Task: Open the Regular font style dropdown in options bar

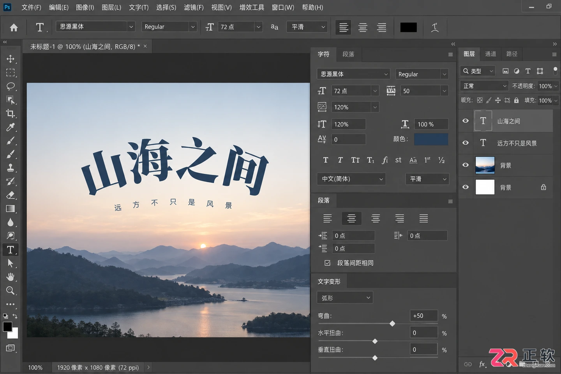Action: pyautogui.click(x=192, y=26)
